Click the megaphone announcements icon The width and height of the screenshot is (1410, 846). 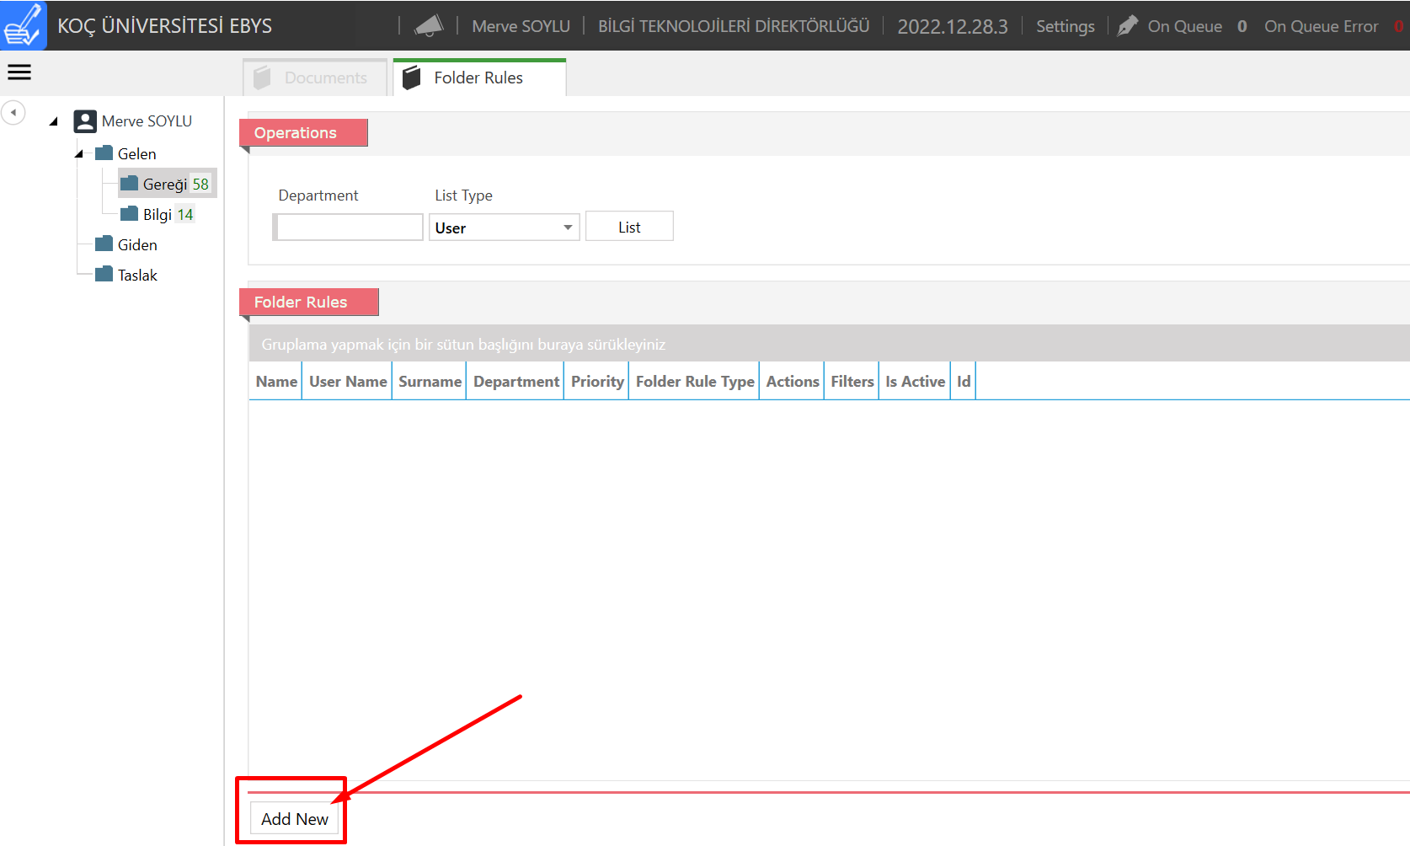429,26
